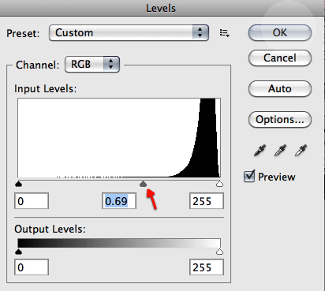
Task: Open the Preset dropdown showing Custom
Action: [129, 33]
